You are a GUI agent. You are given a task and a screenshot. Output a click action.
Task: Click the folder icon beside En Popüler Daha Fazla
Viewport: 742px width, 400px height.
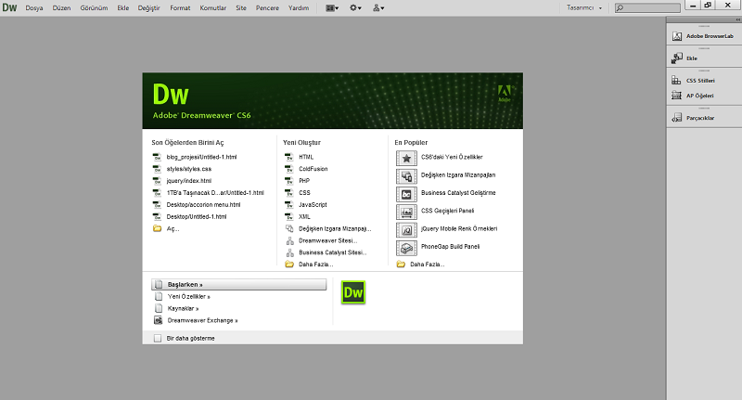point(401,265)
